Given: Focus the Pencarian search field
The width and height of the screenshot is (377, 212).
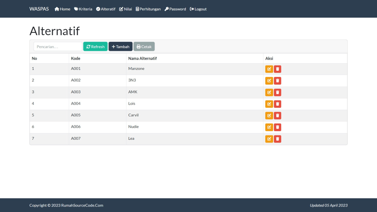Looking at the screenshot, I should (58, 46).
